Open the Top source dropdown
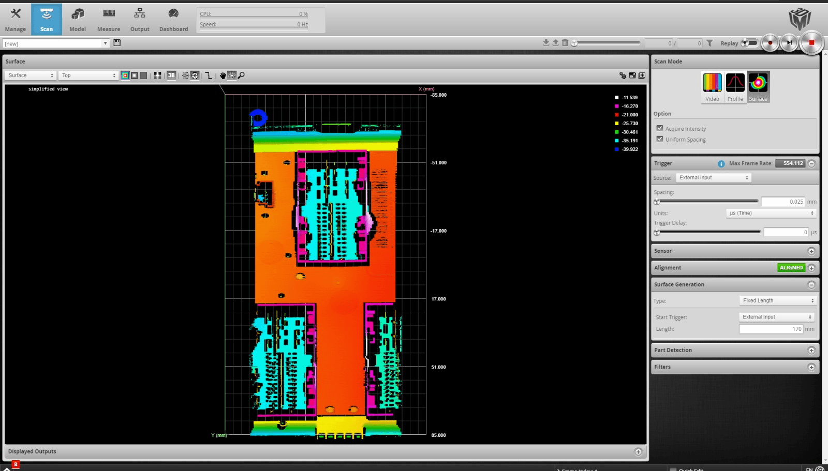828x471 pixels. coord(88,75)
